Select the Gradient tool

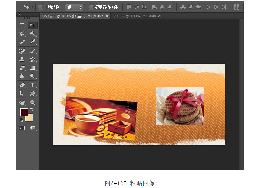tap(32, 68)
